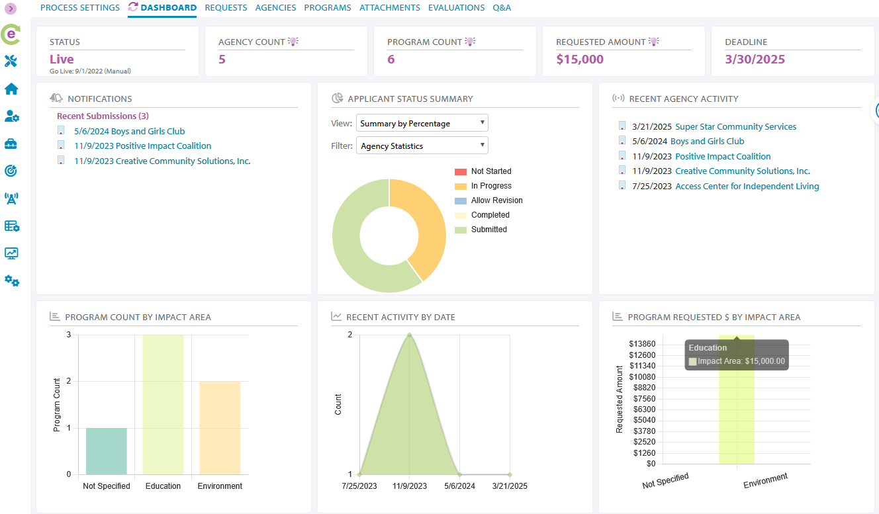Toggle the In Progress legend entry
The width and height of the screenshot is (879, 514).
click(489, 186)
